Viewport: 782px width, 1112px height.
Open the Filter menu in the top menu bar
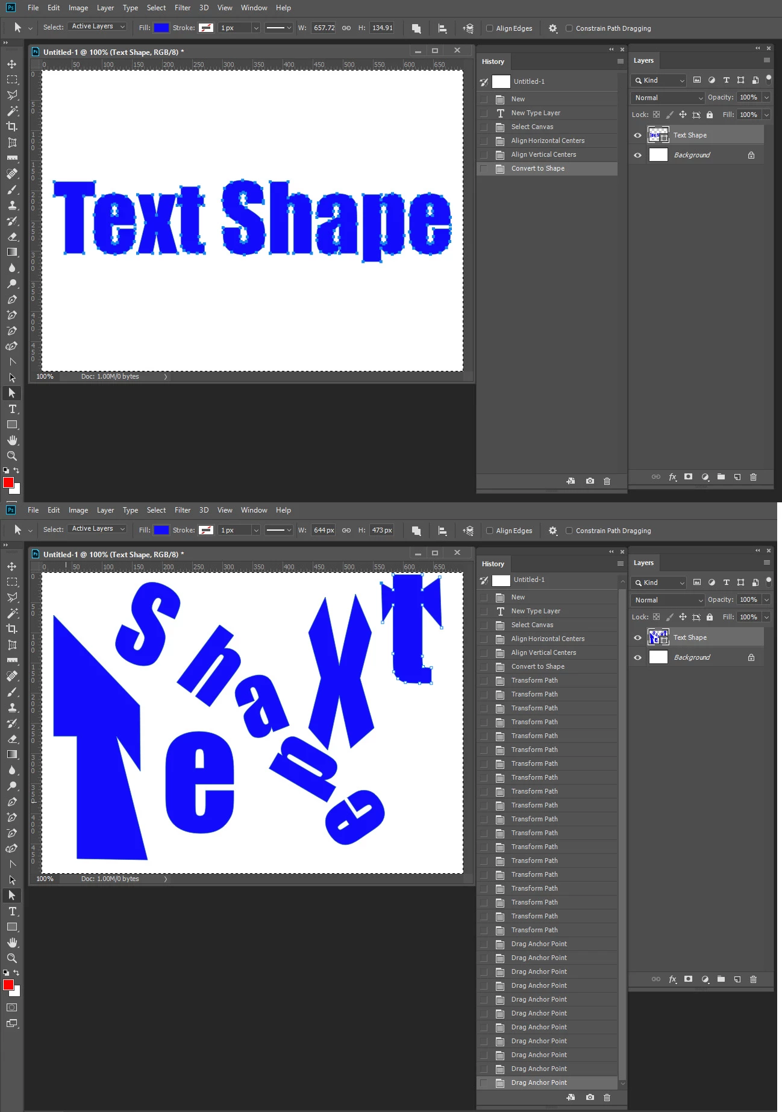tap(183, 8)
